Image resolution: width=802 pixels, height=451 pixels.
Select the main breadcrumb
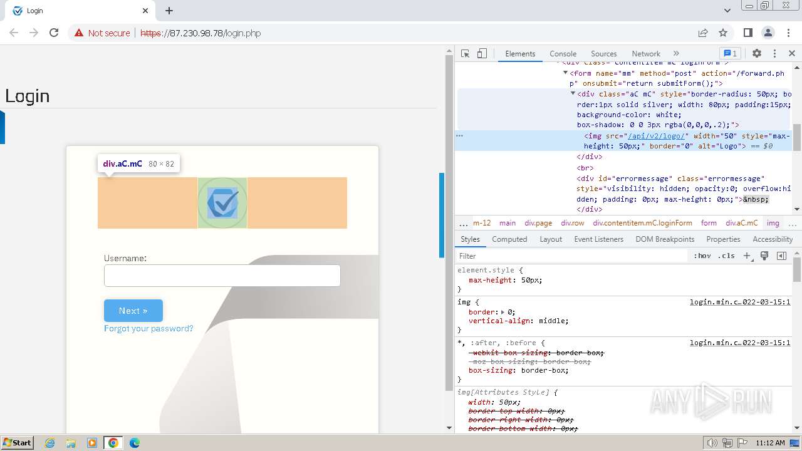(508, 223)
